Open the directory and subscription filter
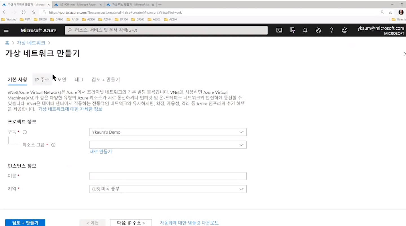Viewport: 406px width, 226px height. pyautogui.click(x=292, y=30)
